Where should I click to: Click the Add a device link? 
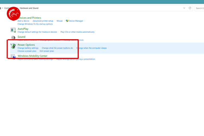click(x=23, y=21)
